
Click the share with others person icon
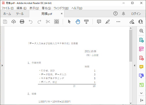pos(140,22)
